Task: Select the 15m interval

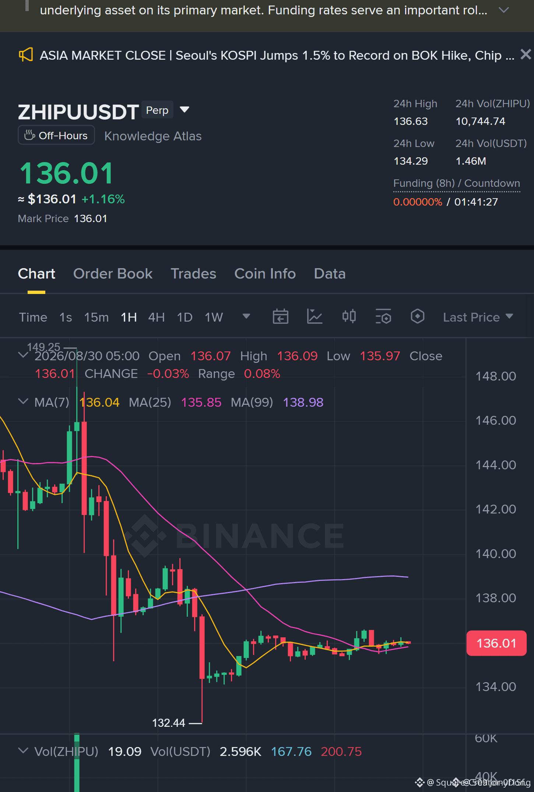Action: click(96, 317)
